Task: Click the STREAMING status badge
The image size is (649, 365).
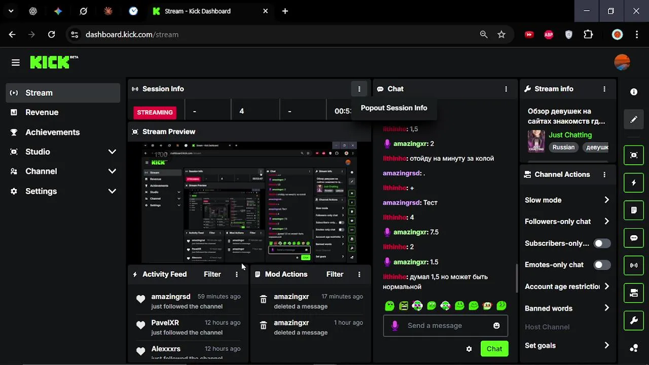Action: coord(155,113)
